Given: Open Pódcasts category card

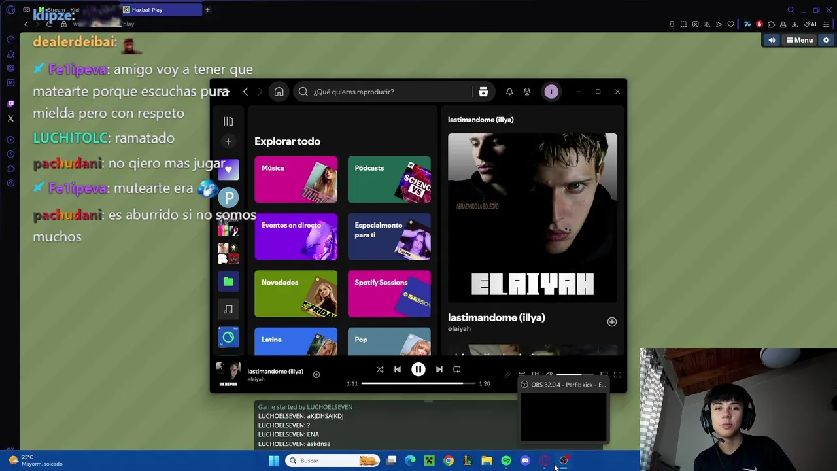Looking at the screenshot, I should click(389, 179).
